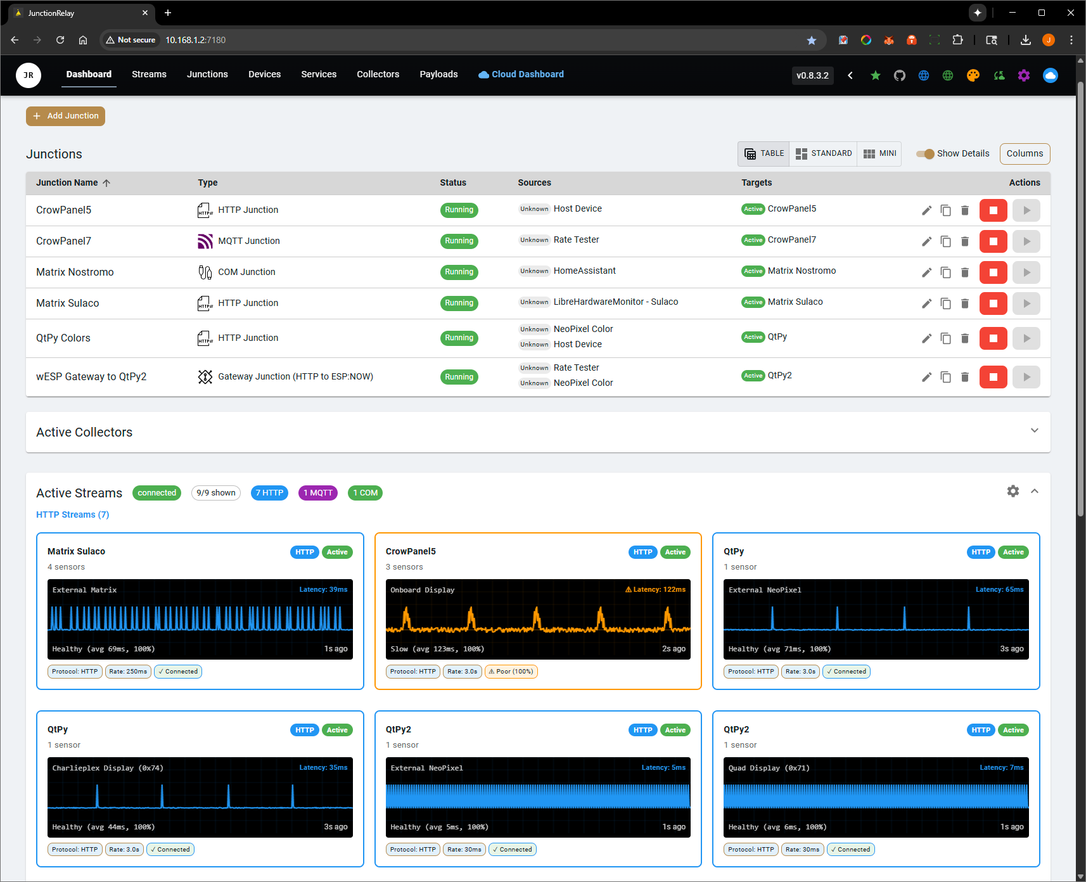Switch junctions to MINI view
Viewport: 1086px width, 882px height.
pos(879,154)
